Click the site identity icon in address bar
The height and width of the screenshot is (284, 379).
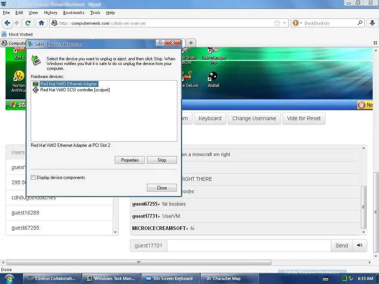[x=54, y=23]
